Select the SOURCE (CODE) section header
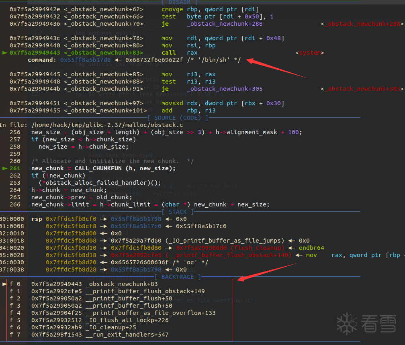 pos(178,118)
